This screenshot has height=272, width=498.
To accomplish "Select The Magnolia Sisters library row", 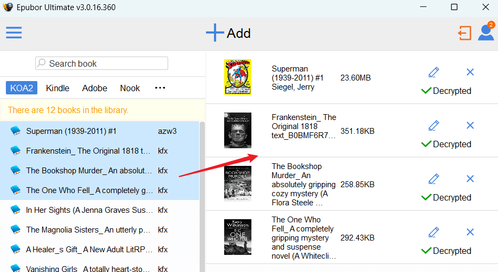I will 100,229.
